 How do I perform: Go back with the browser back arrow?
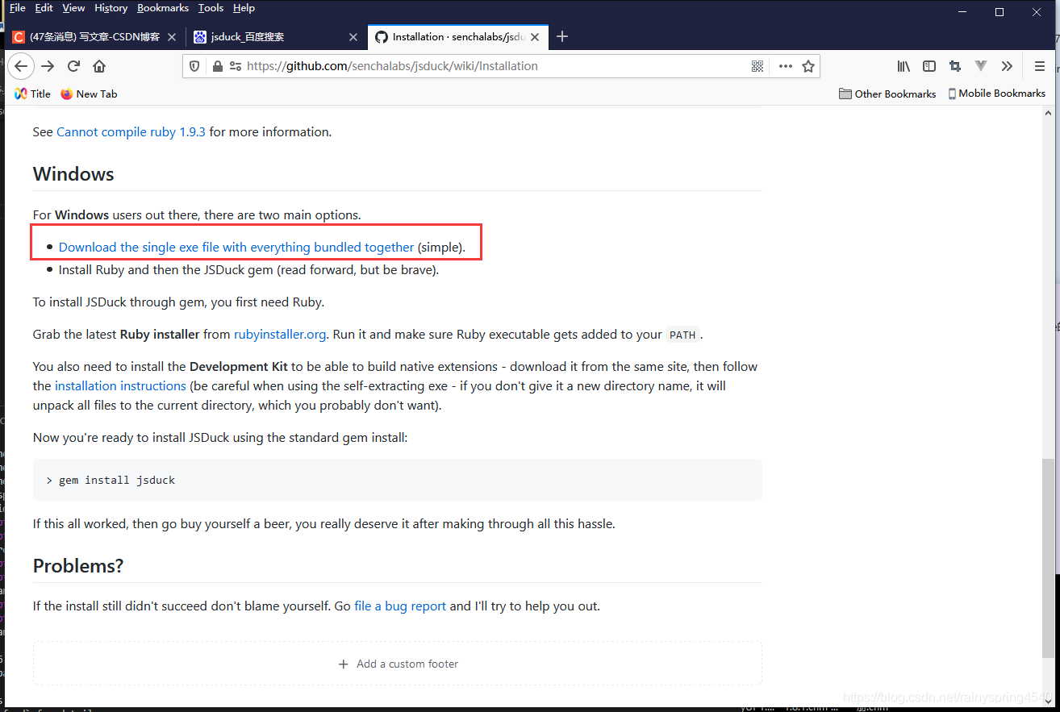[x=21, y=66]
